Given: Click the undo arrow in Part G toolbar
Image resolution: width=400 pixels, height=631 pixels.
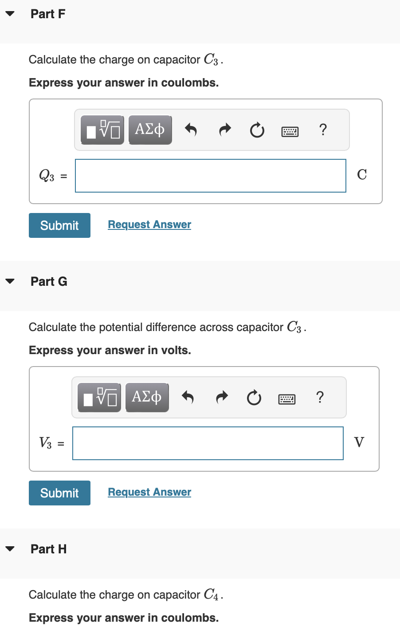Looking at the screenshot, I should (188, 397).
